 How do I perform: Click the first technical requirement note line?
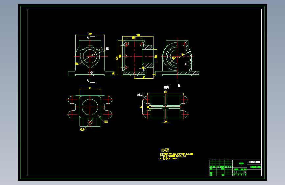click(x=177, y=154)
